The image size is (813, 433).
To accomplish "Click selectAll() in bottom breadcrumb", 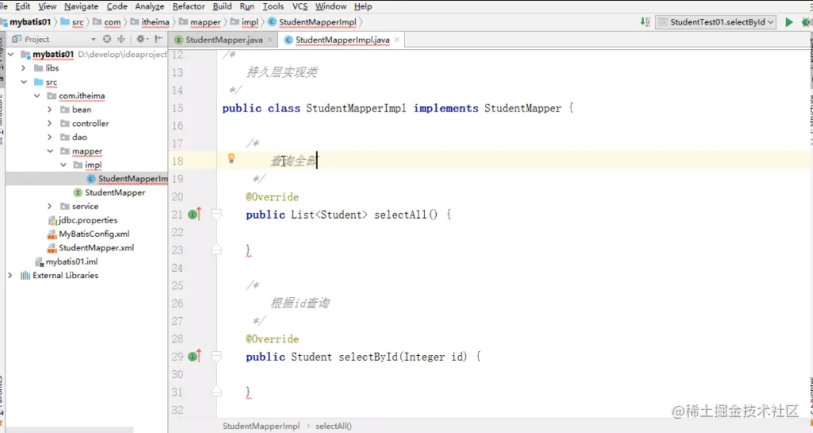I will (x=333, y=426).
